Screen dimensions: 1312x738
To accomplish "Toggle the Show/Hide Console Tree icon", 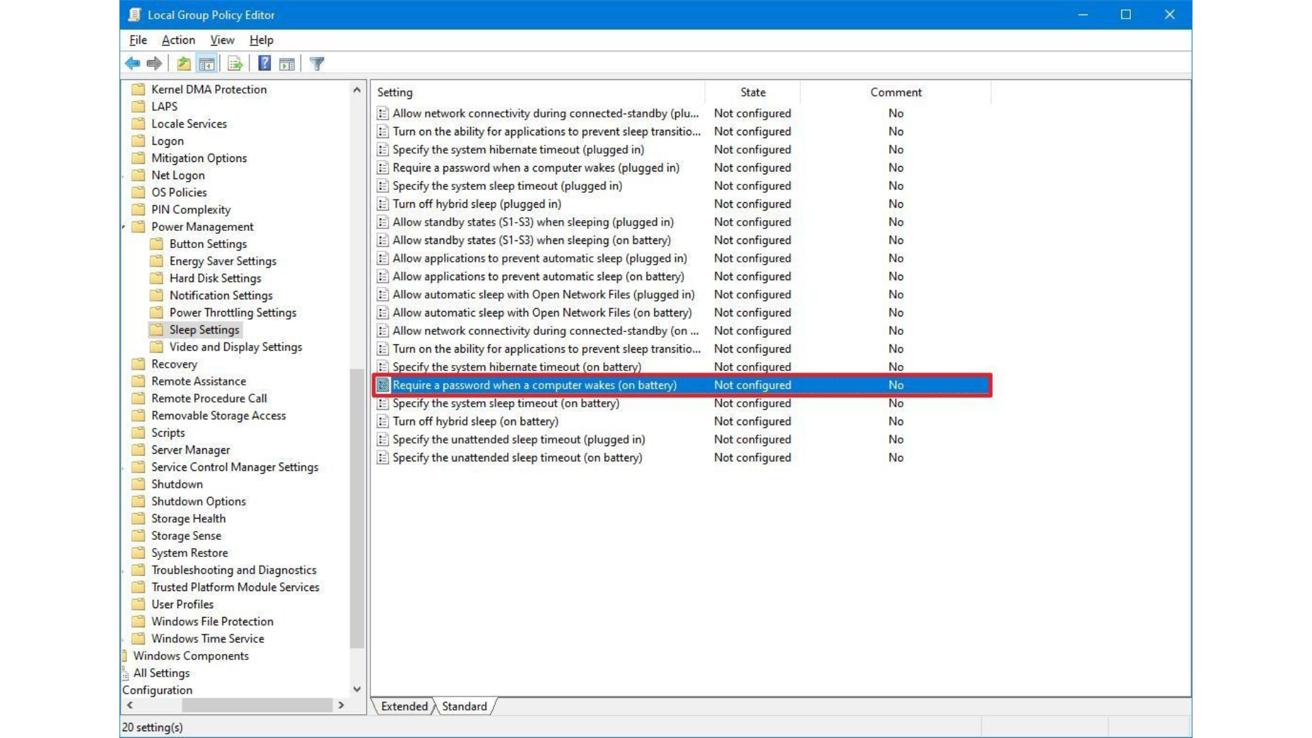I will tap(206, 64).
